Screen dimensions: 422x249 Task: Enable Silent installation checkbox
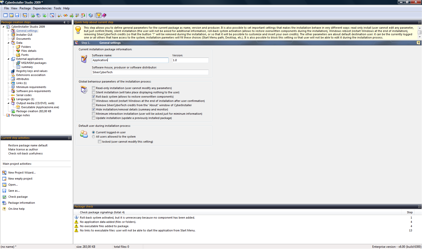pyautogui.click(x=93, y=92)
